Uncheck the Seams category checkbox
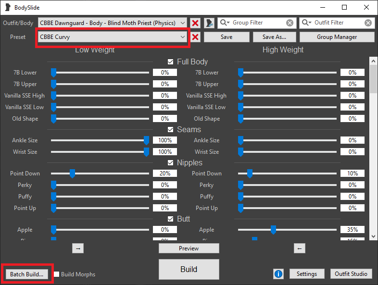This screenshot has width=378, height=285. (170, 130)
